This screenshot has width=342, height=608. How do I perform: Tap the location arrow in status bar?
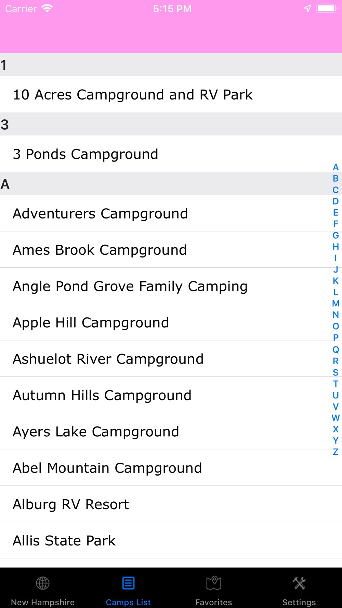pos(307,9)
